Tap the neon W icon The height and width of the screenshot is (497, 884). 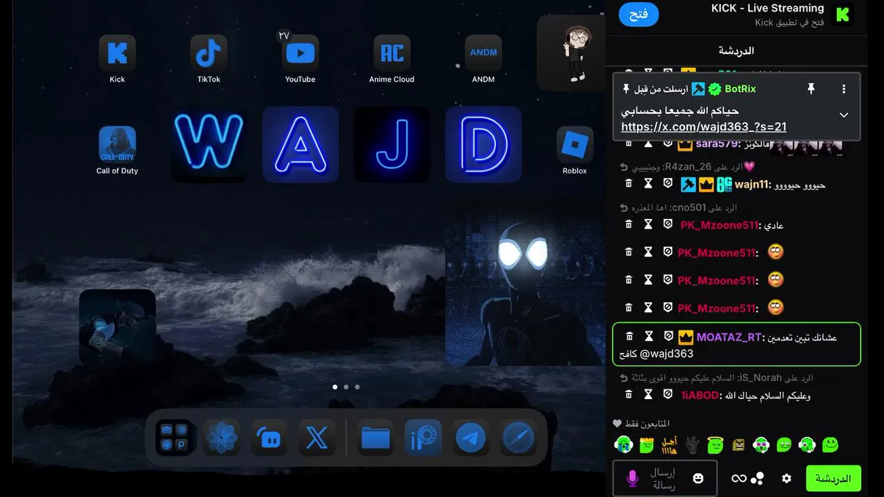coord(209,144)
